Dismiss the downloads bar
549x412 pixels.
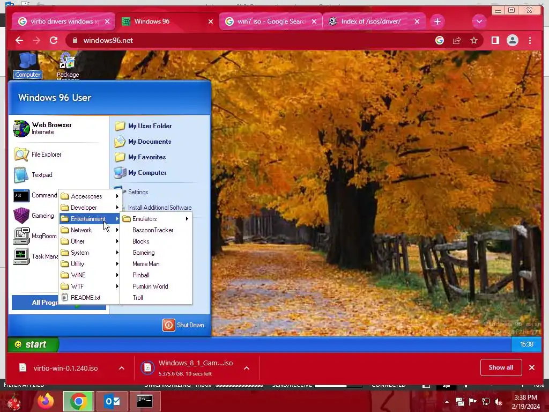(532, 367)
